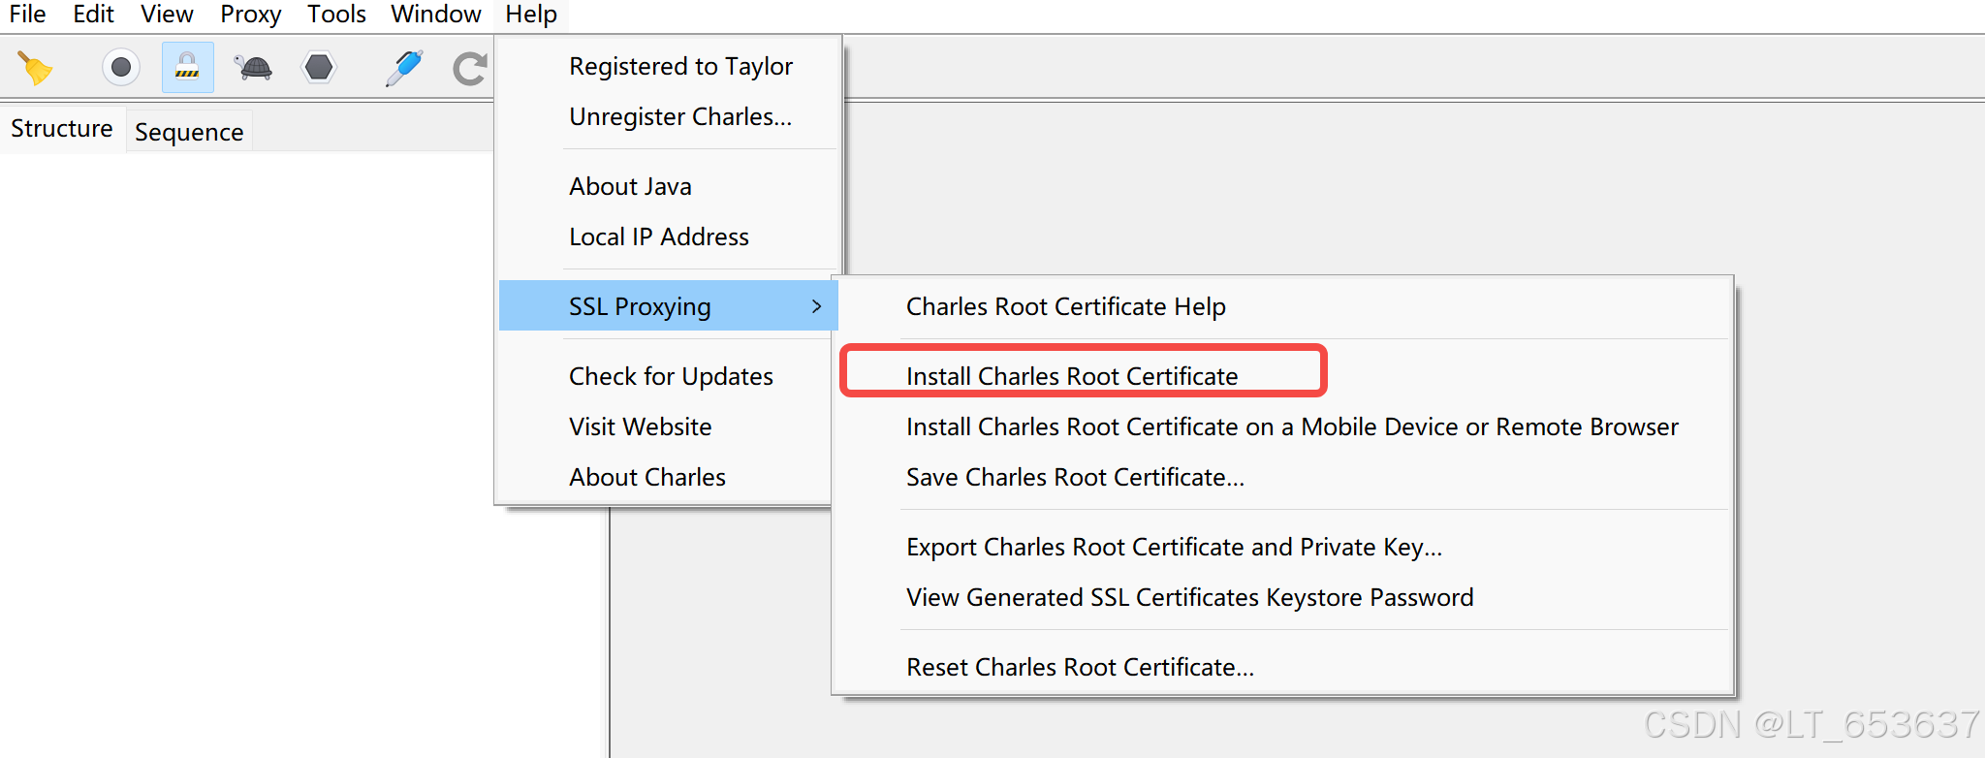This screenshot has width=1985, height=758.
Task: Open the File menu
Action: point(28,15)
